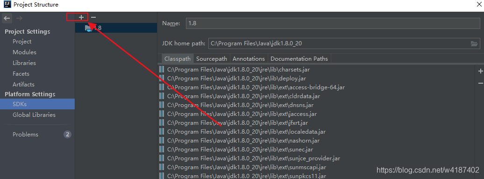Screen dimensions: 484x179
Task: Click jar icon beside cldrdata.jar
Action: point(162,96)
